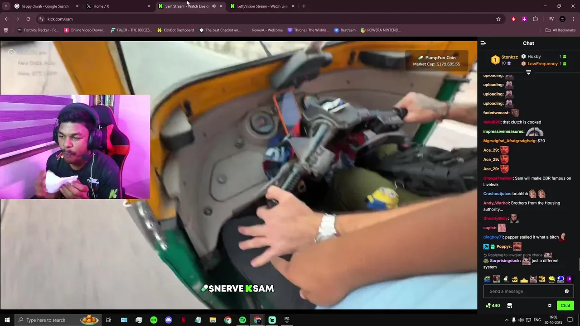Bookmark this page with star icon
580x326 pixels.
tap(498, 19)
